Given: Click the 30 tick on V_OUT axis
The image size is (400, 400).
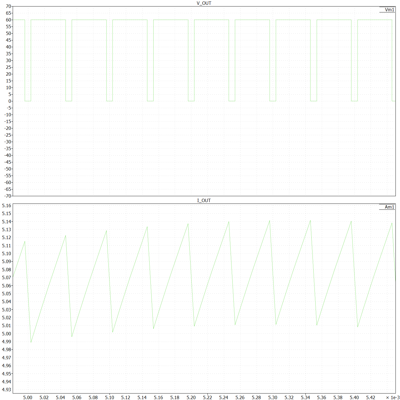Looking at the screenshot, I should 8,60.
